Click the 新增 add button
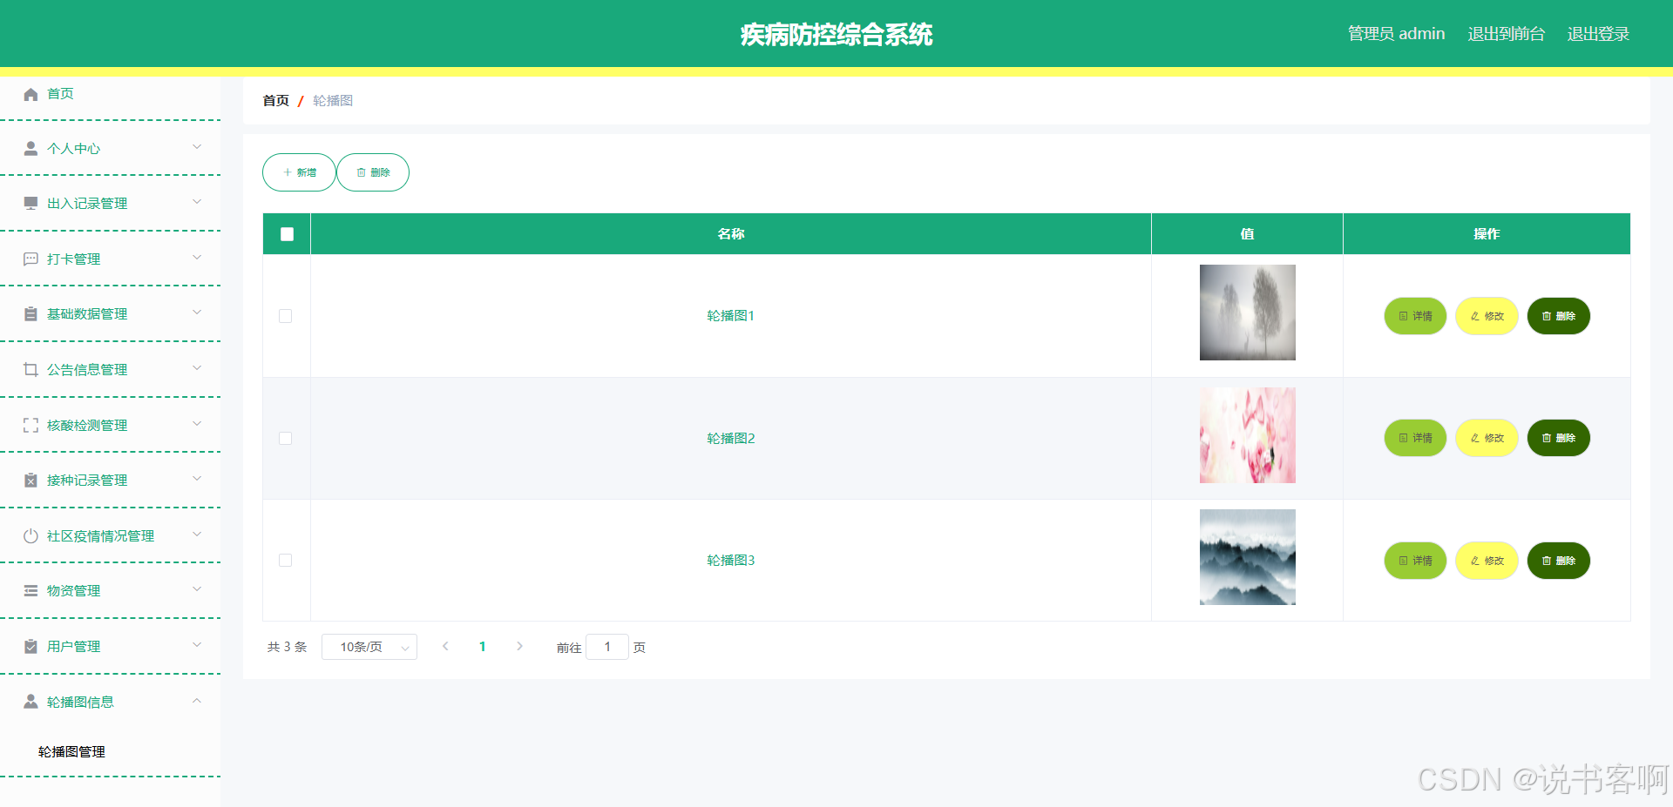The width and height of the screenshot is (1673, 807). (x=299, y=172)
